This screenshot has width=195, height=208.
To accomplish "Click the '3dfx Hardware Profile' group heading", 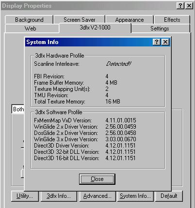I will pyautogui.click(x=60, y=56).
